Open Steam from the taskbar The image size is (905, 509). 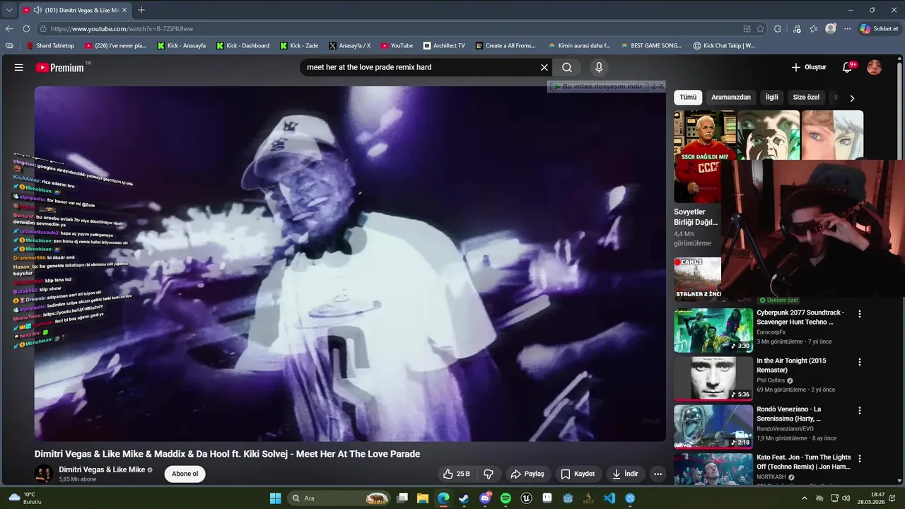[x=464, y=498]
